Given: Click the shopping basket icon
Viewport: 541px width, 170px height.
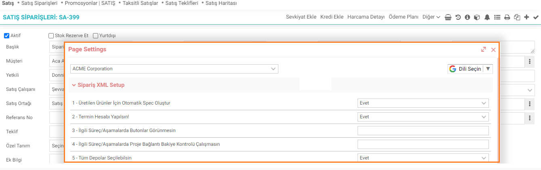Looking at the screenshot, I should [448, 17].
